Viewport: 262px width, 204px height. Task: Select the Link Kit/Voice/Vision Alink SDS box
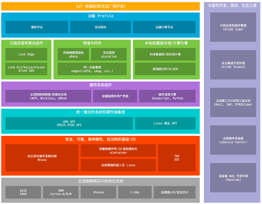pyautogui.click(x=26, y=69)
